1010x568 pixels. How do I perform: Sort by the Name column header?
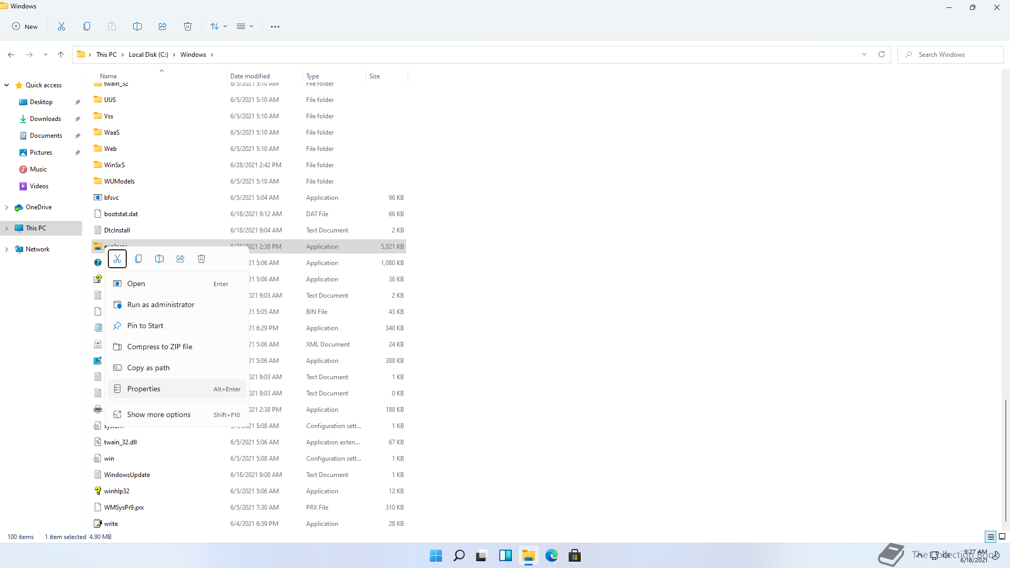click(160, 76)
